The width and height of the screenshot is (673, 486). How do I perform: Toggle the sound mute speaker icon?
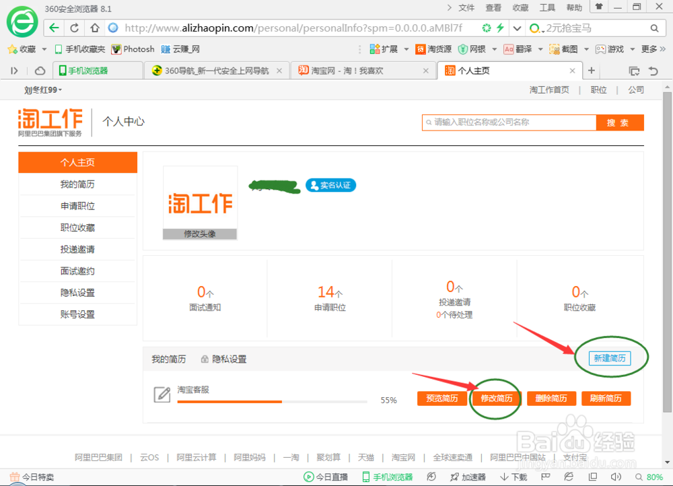pos(616,477)
